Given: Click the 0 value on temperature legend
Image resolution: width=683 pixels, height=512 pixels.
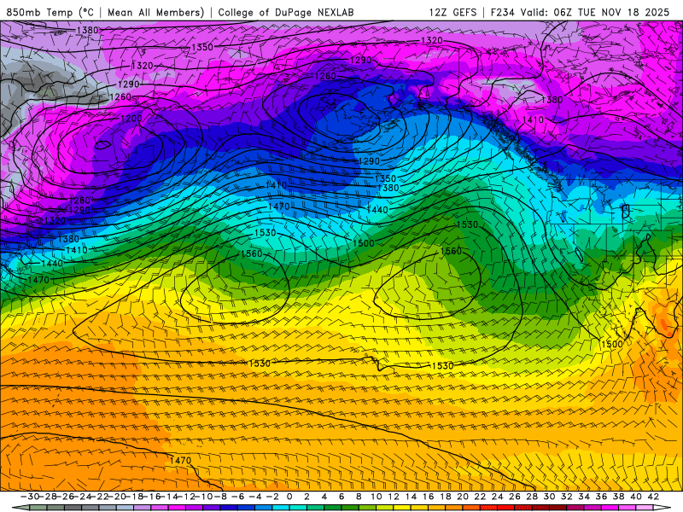Looking at the screenshot, I should [289, 497].
